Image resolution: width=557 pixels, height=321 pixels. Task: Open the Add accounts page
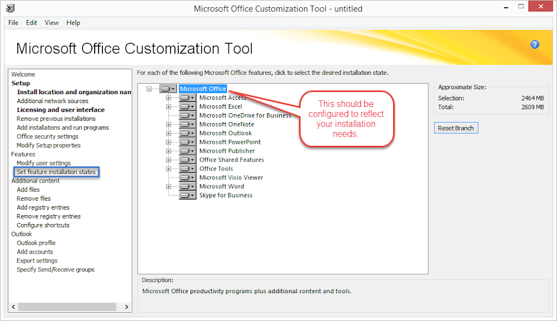35,252
